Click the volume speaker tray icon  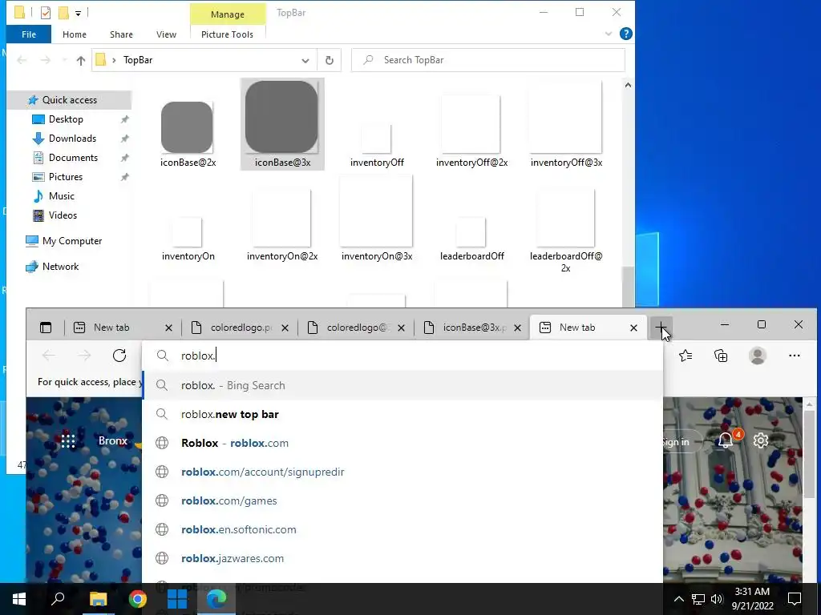pyautogui.click(x=717, y=599)
